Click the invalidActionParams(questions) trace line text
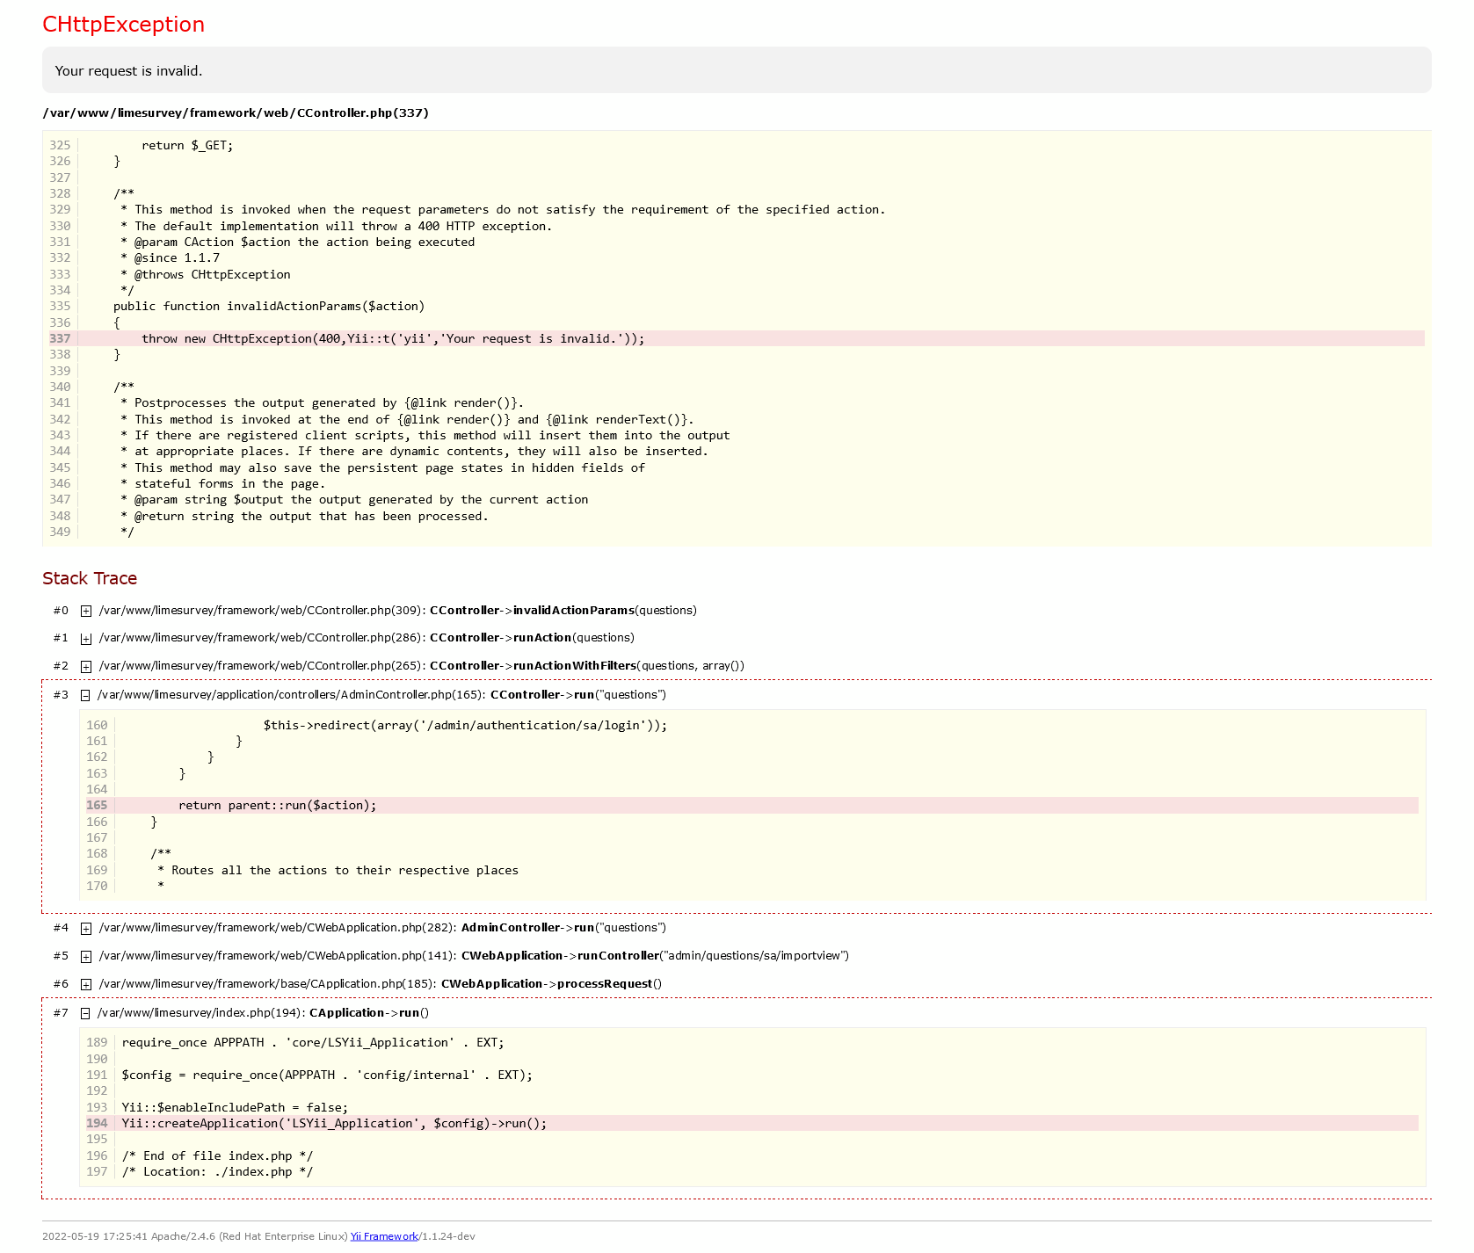 pos(397,611)
